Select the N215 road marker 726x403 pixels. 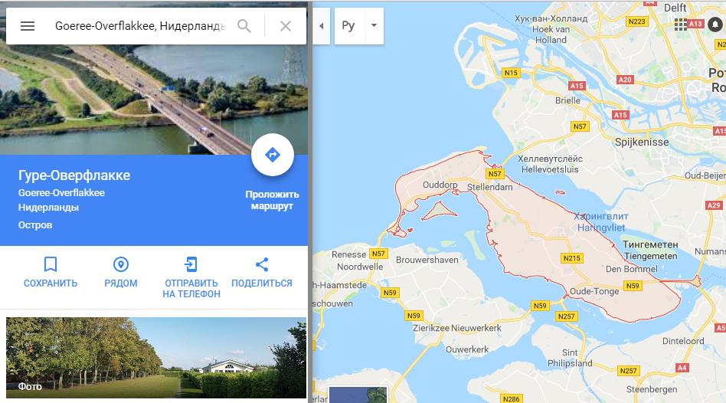pos(571,258)
